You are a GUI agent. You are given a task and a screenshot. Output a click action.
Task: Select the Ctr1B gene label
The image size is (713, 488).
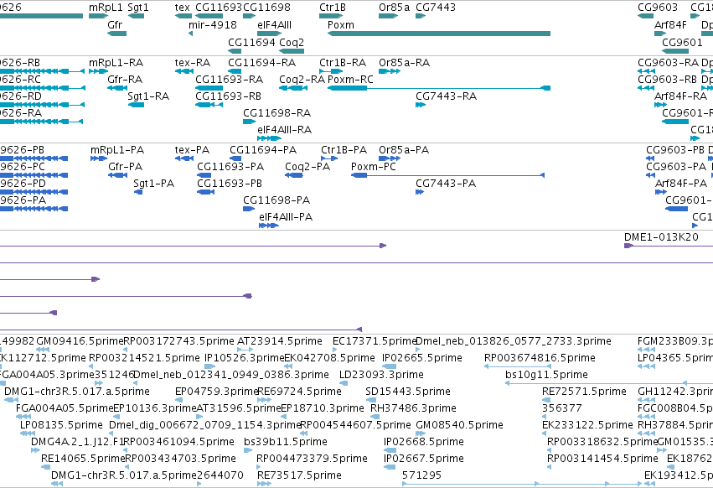coord(333,8)
